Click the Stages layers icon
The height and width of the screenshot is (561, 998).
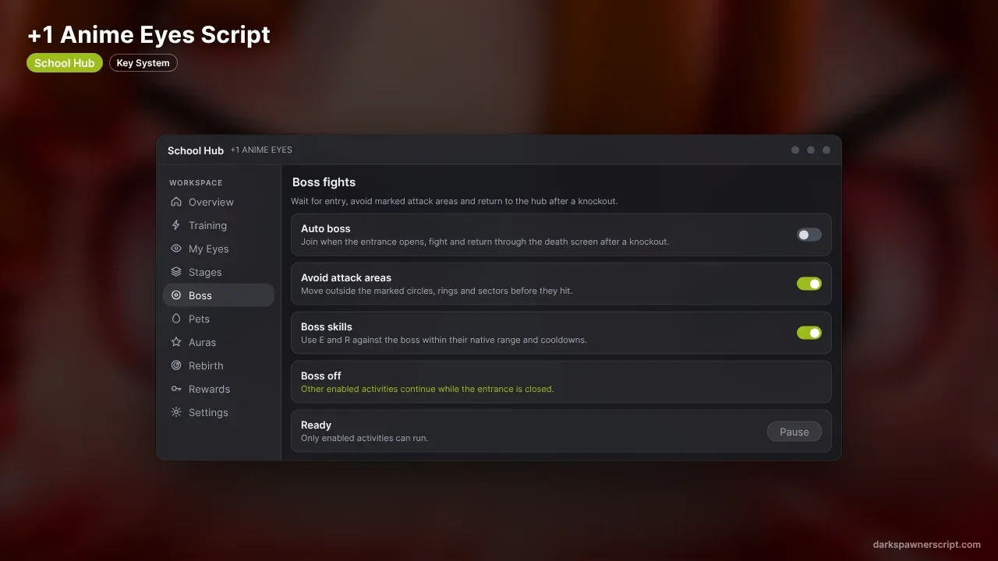point(175,272)
